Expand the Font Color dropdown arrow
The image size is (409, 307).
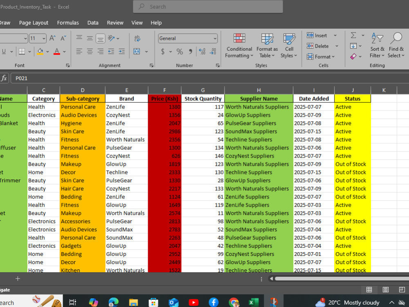pyautogui.click(x=65, y=52)
